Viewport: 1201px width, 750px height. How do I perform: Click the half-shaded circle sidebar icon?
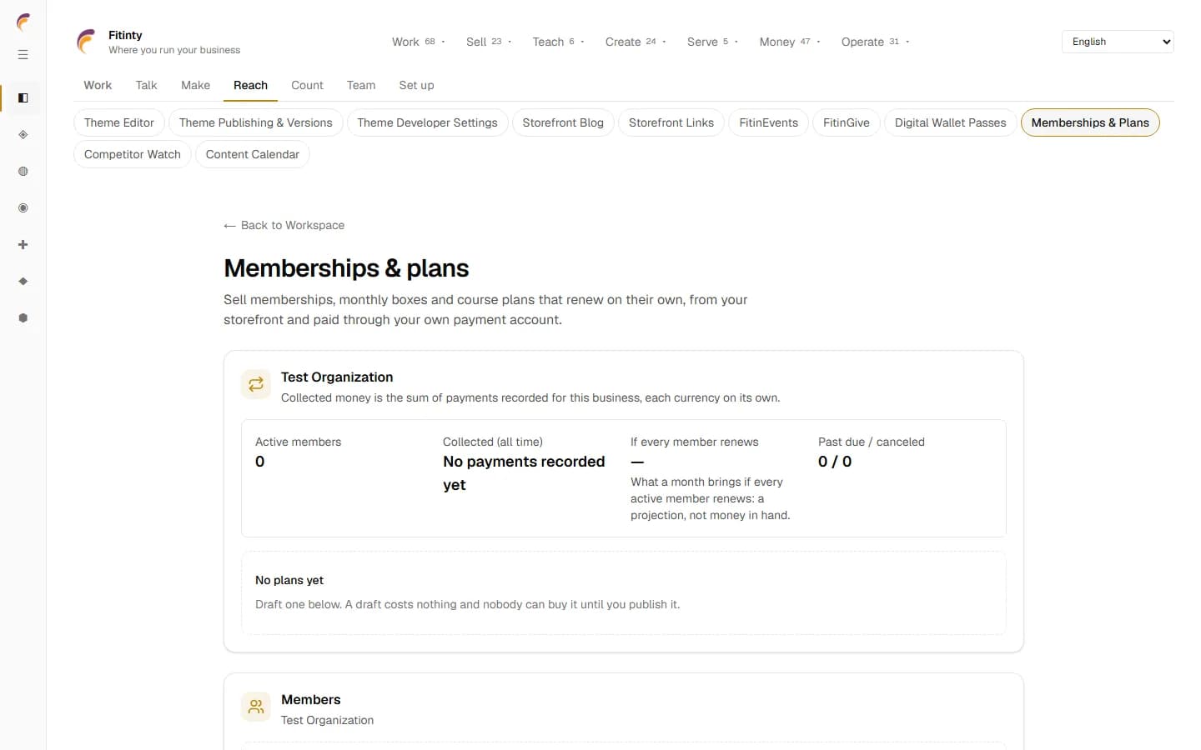pos(23,172)
